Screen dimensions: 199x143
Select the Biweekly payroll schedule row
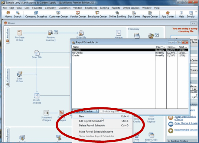(x=130, y=50)
